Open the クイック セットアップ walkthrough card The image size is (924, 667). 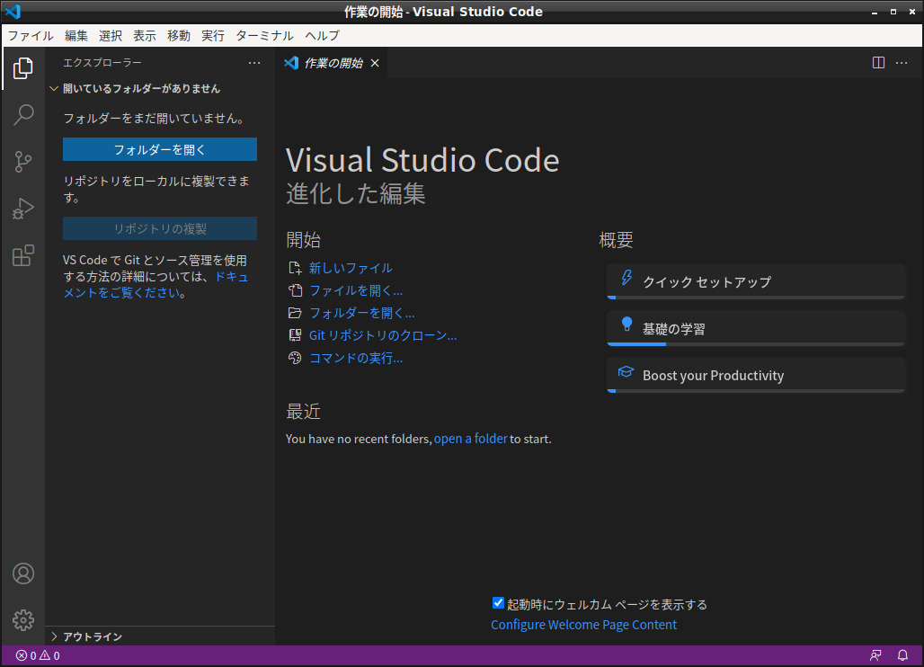click(x=755, y=281)
